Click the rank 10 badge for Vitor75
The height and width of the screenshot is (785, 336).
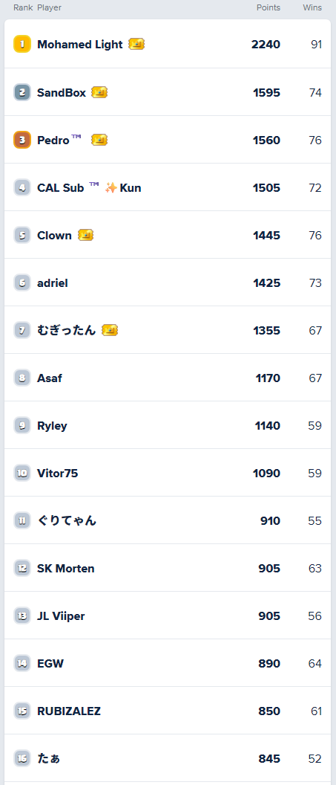(x=22, y=473)
